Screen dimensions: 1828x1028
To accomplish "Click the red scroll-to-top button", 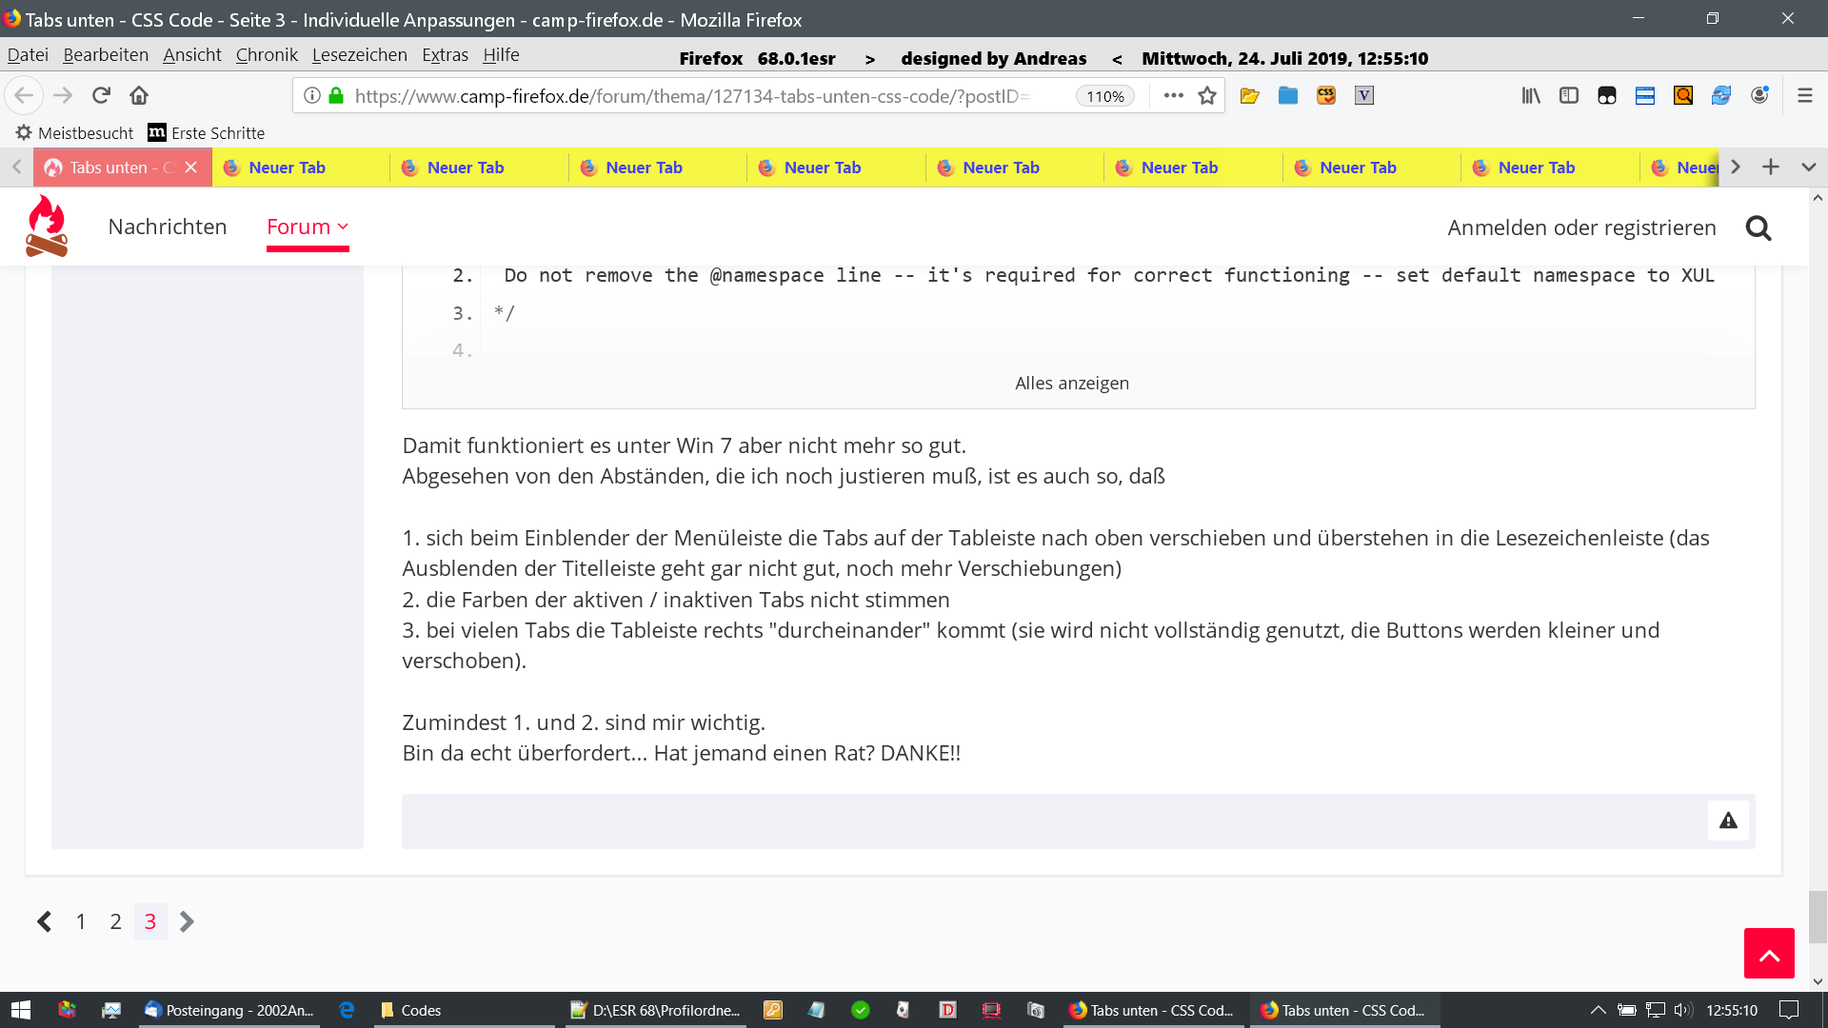I will click(x=1768, y=953).
